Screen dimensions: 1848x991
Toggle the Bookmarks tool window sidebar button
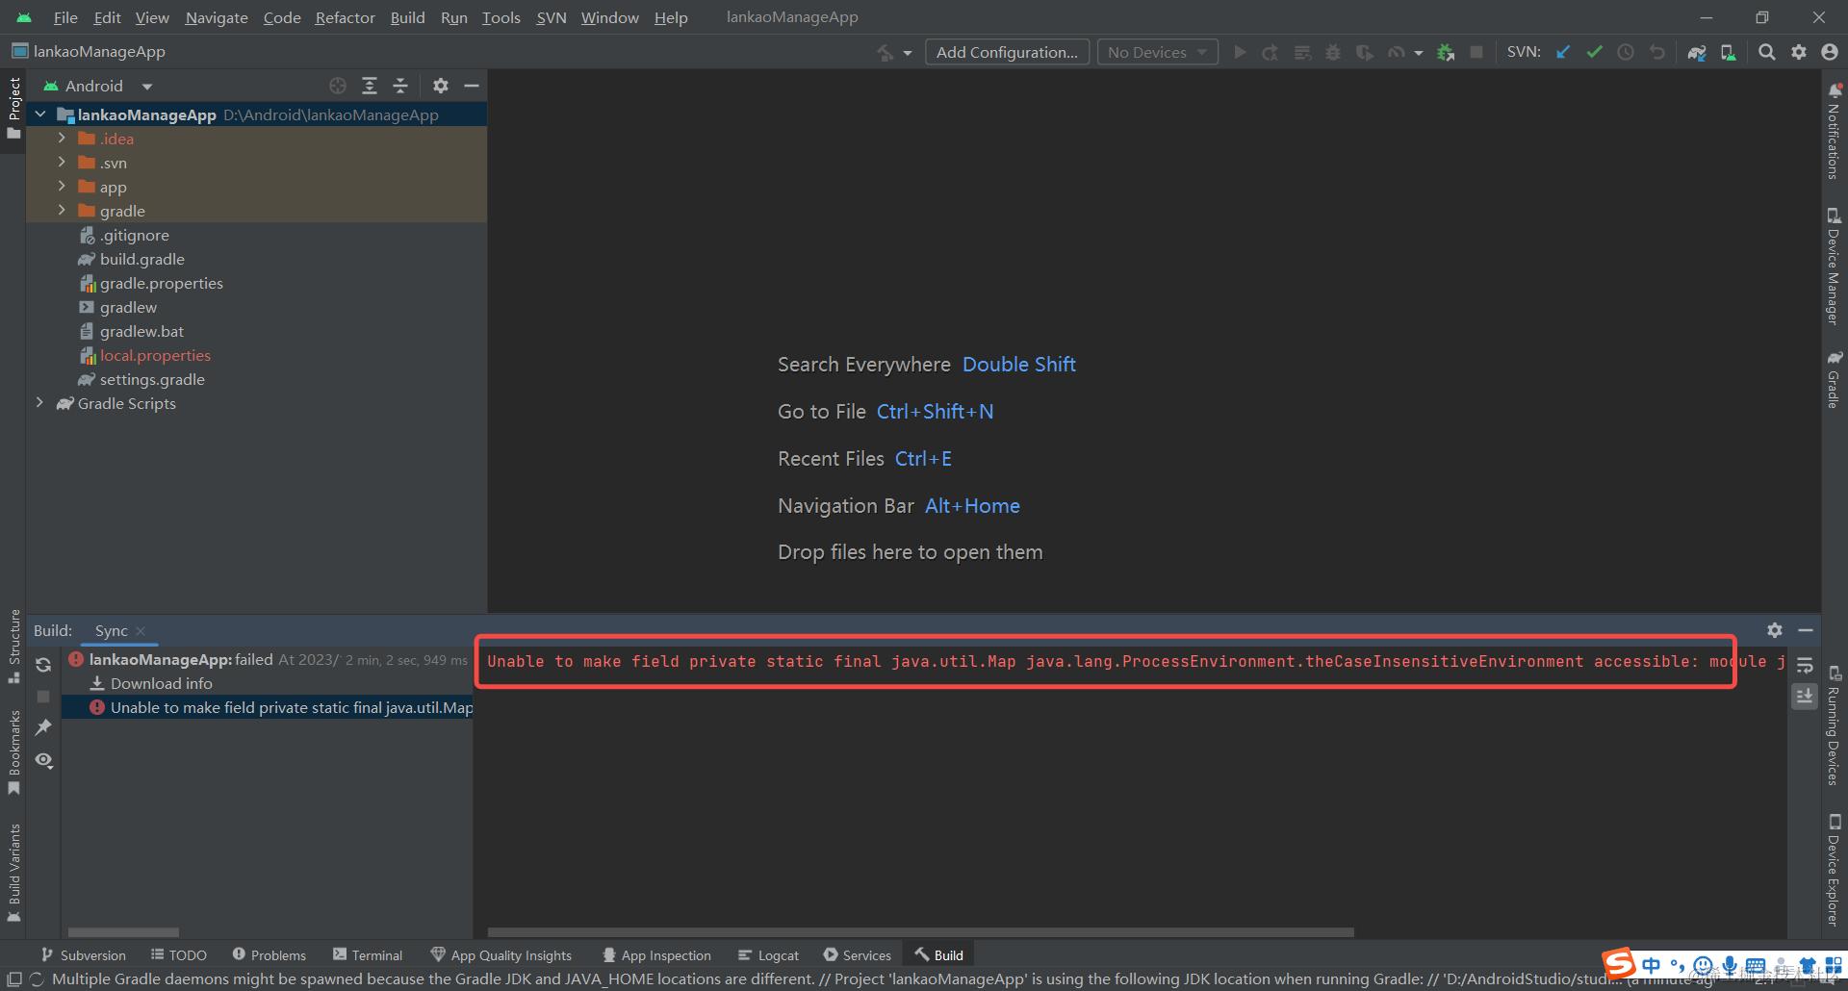click(x=13, y=752)
